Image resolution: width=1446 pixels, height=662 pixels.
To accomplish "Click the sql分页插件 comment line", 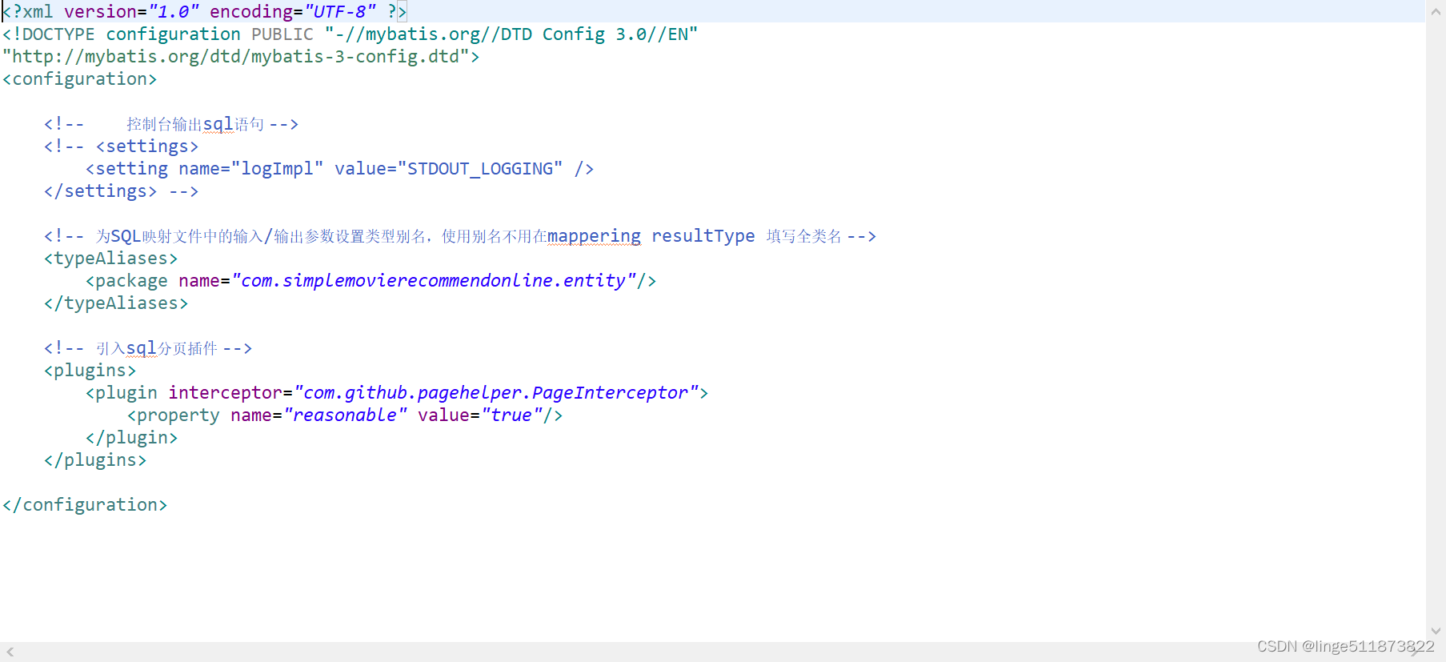I will 148,348.
